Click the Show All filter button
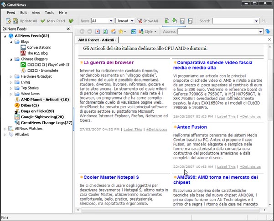Image resolution: width=274 pixels, height=221 pixels. (148, 21)
